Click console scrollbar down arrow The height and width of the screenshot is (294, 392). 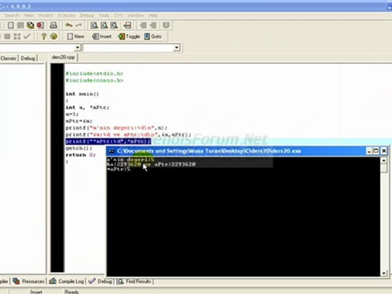tap(384, 273)
